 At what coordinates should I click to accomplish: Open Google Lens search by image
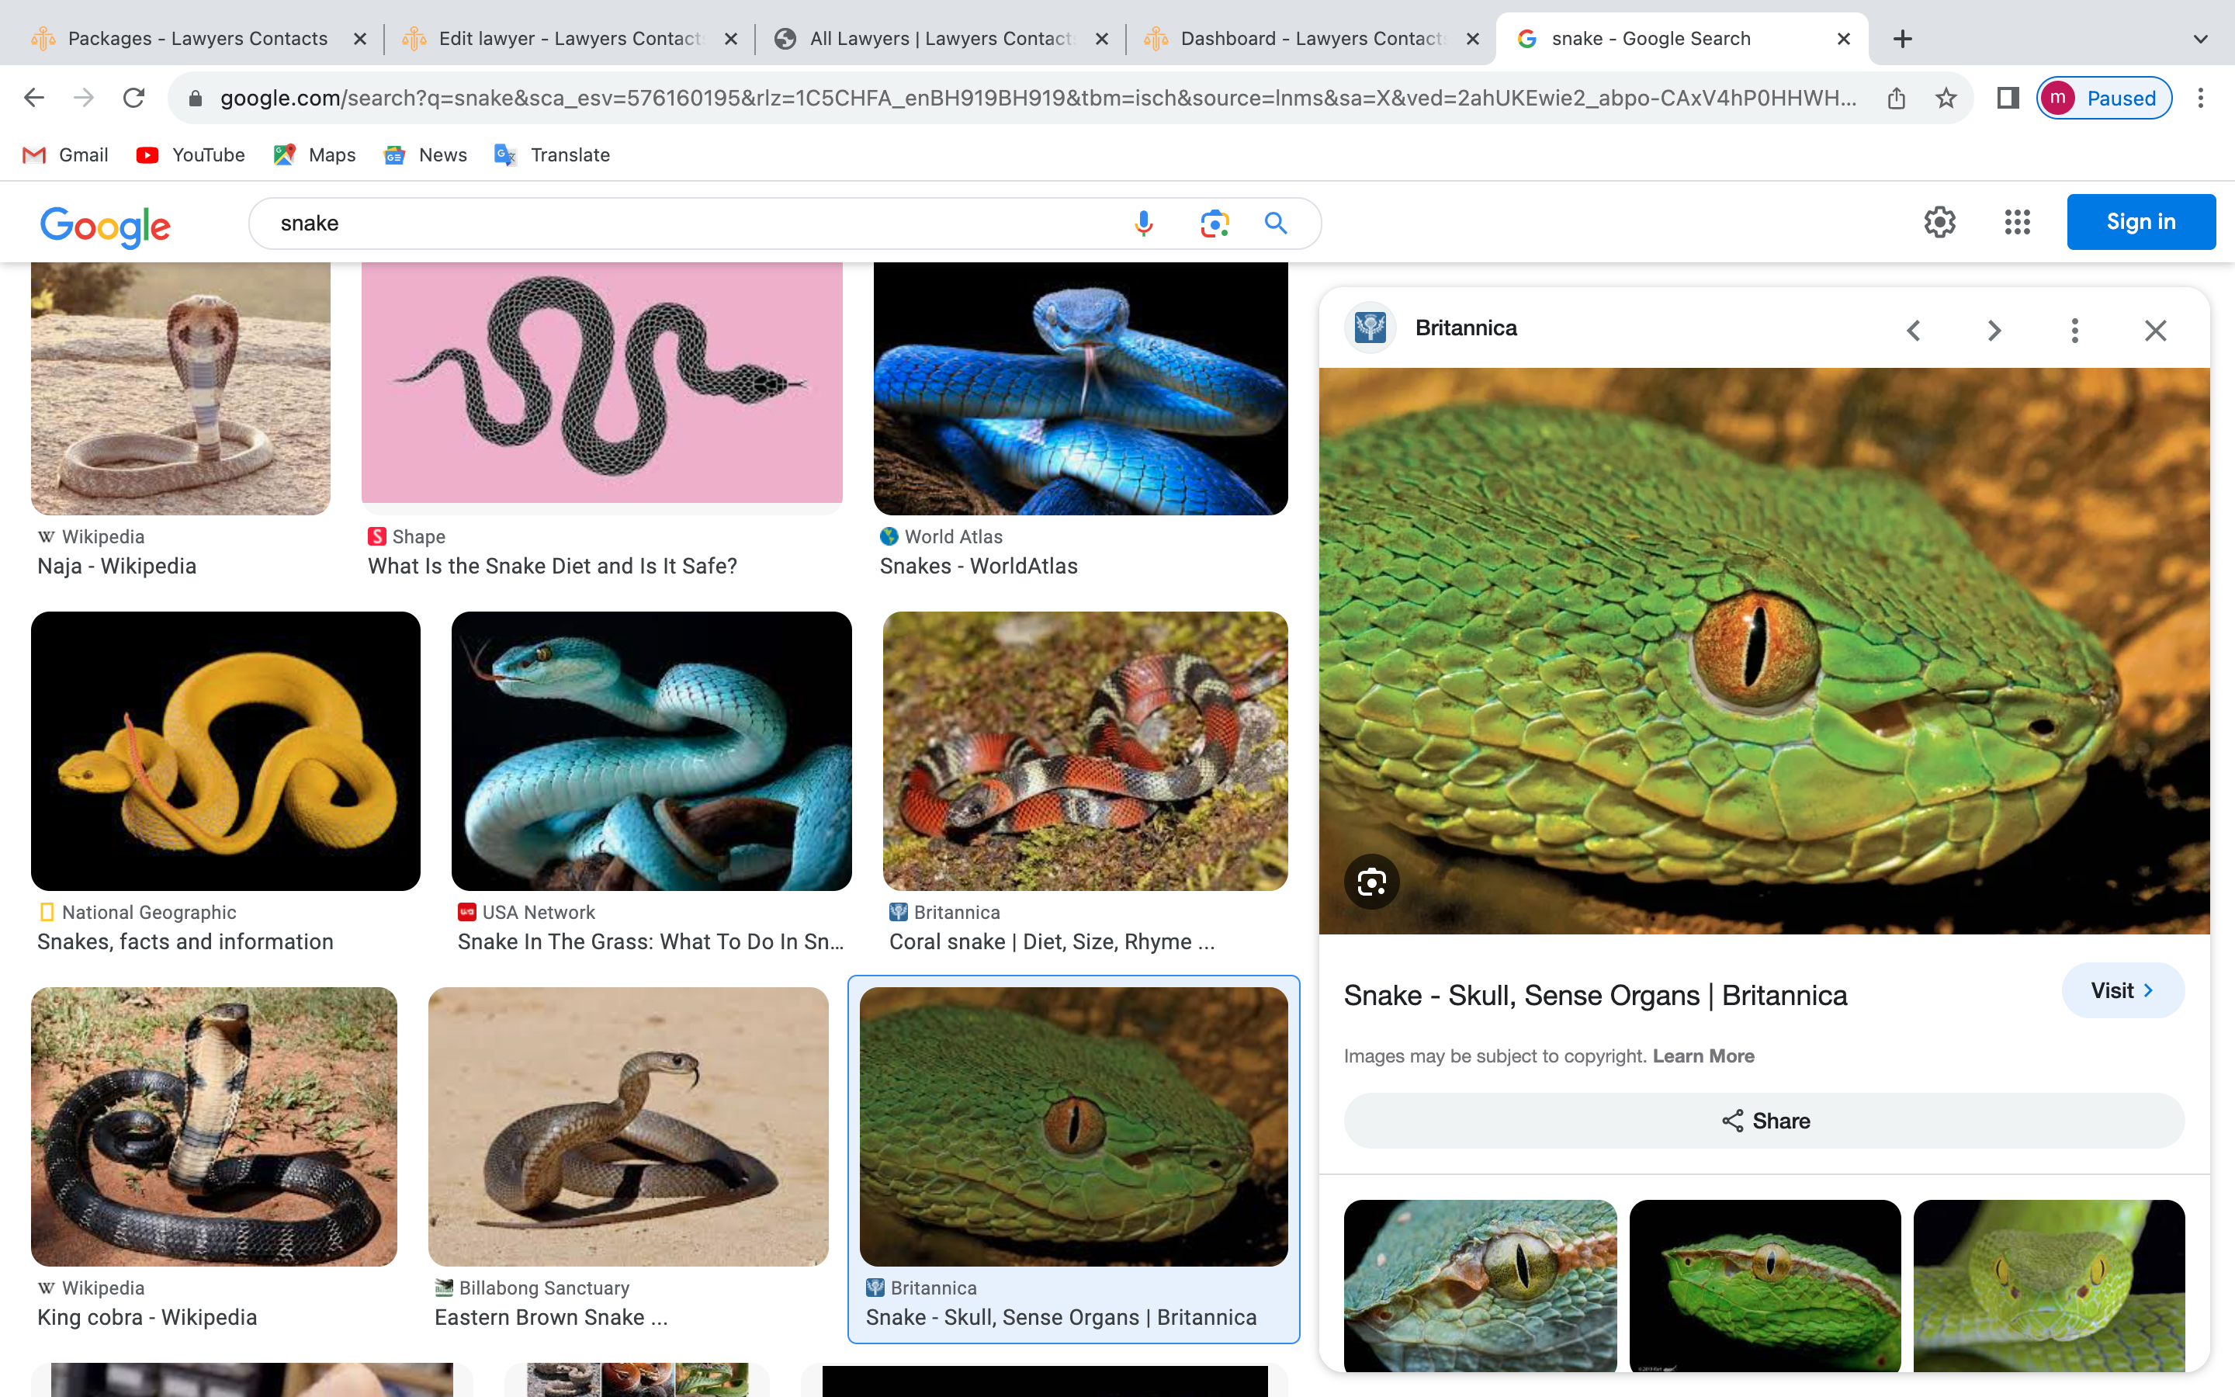(x=1214, y=224)
